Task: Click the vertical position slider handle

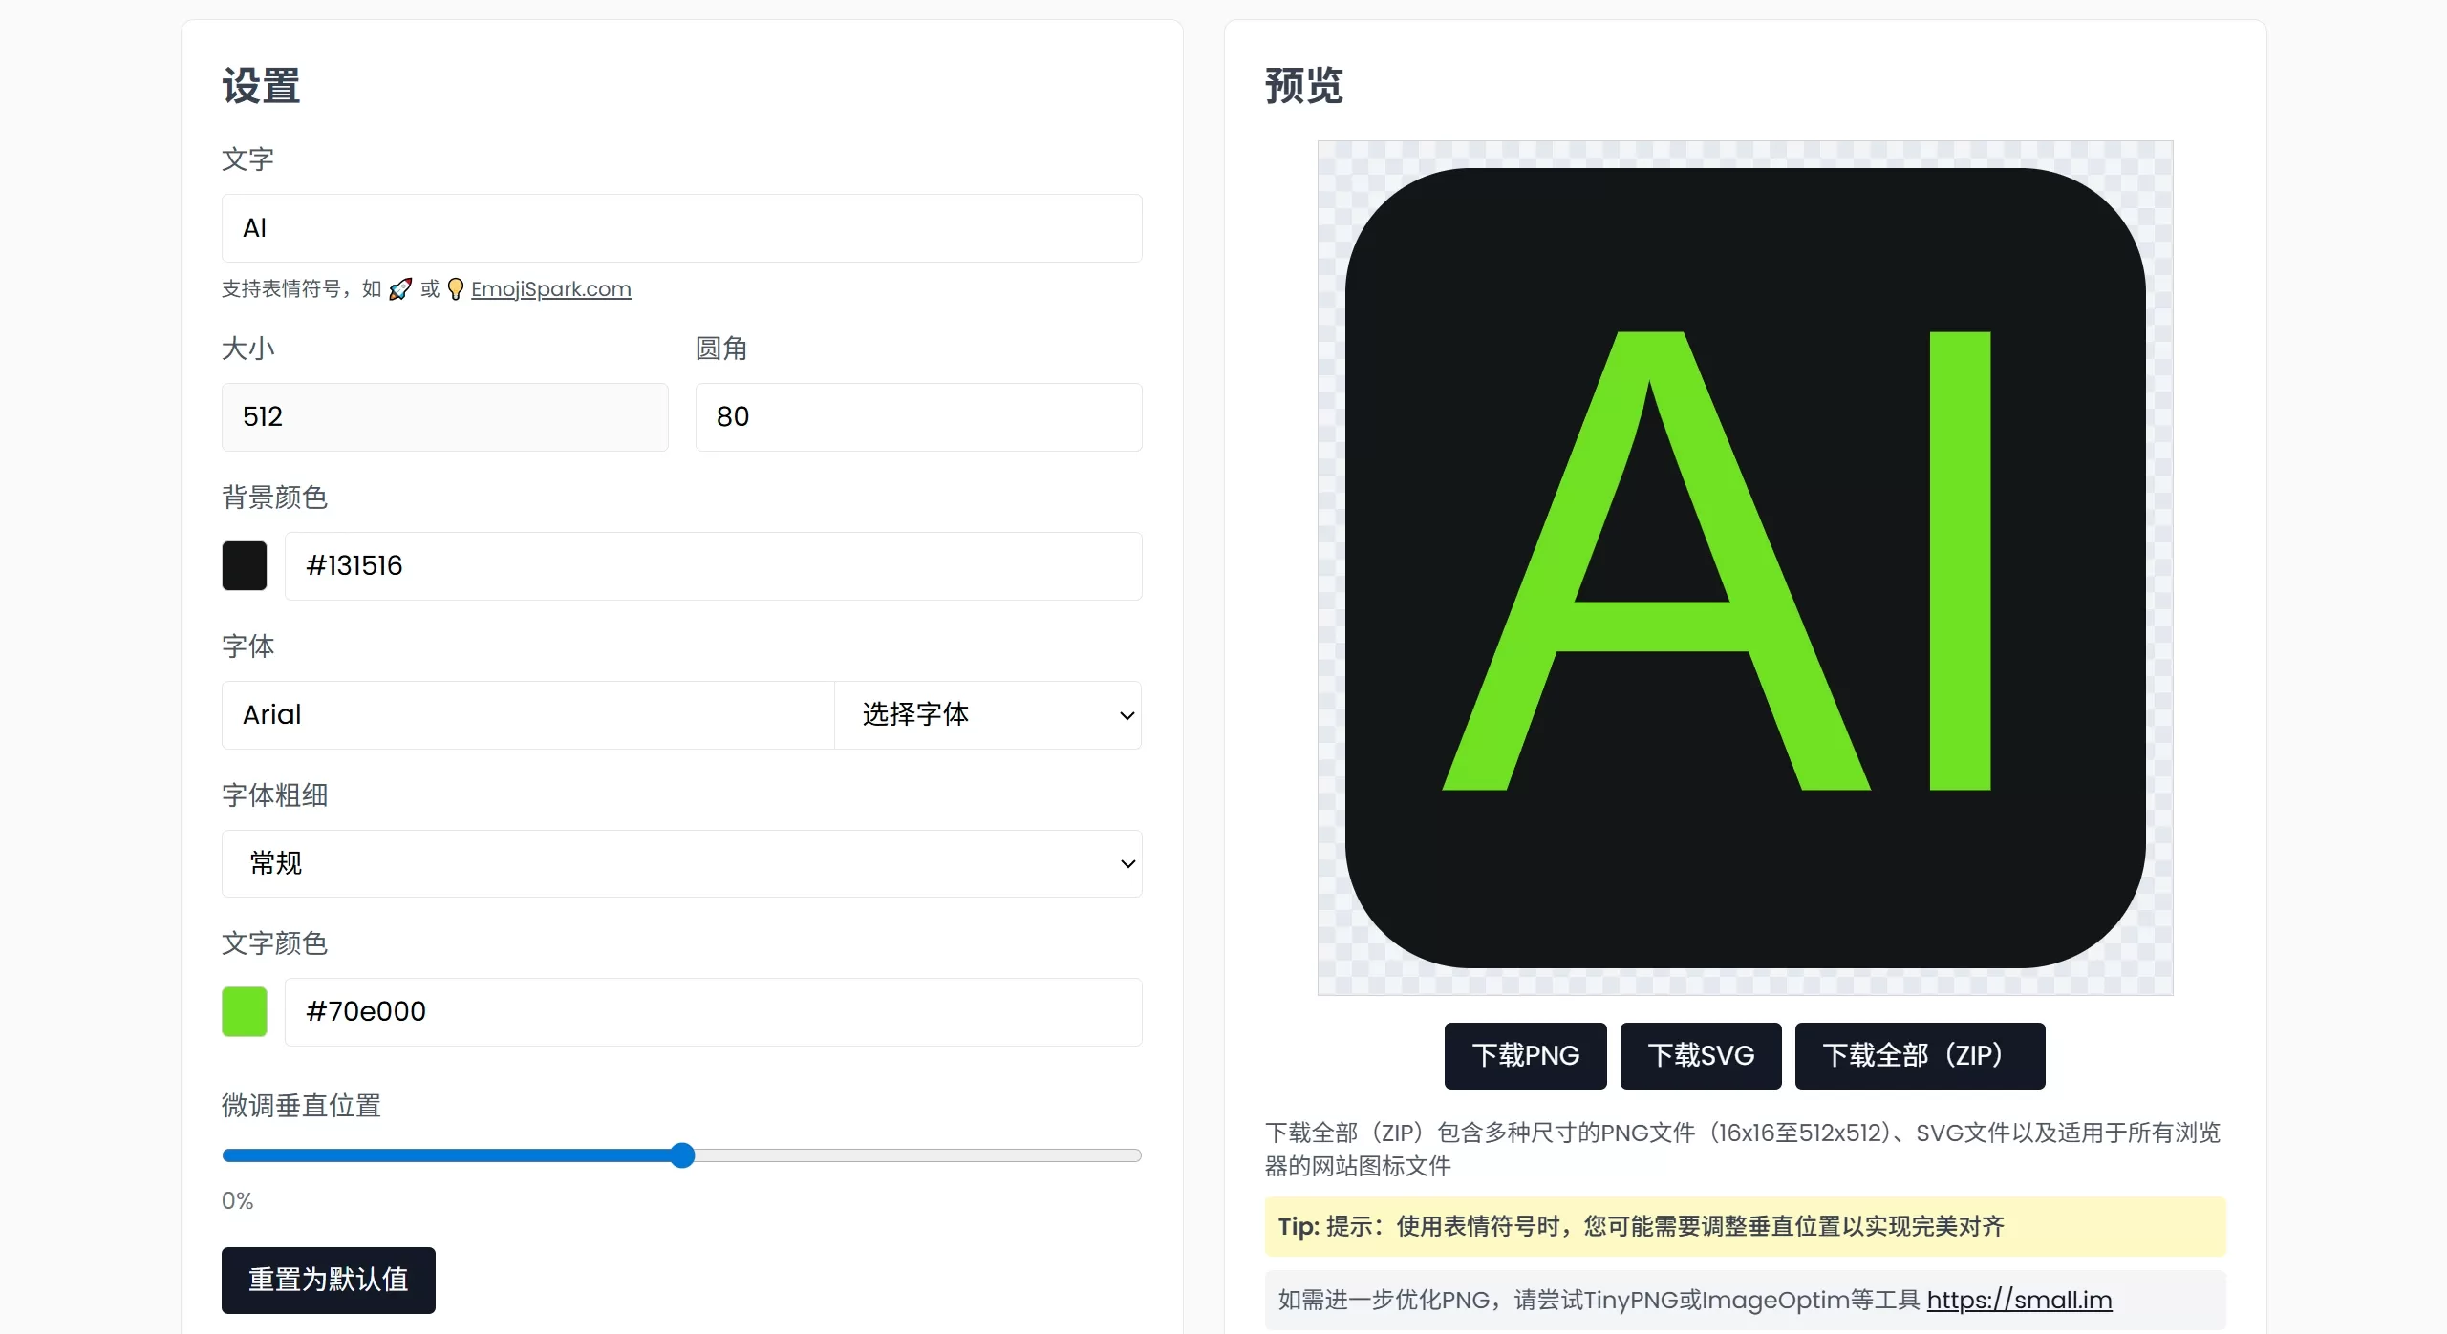Action: pos(682,1155)
